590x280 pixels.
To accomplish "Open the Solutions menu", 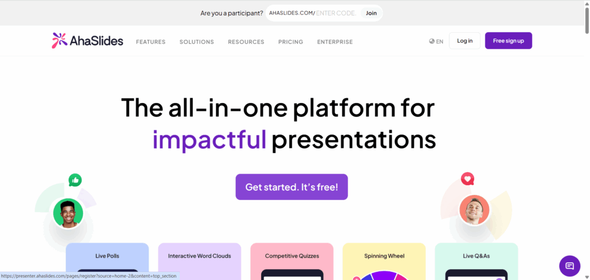I will pos(196,42).
